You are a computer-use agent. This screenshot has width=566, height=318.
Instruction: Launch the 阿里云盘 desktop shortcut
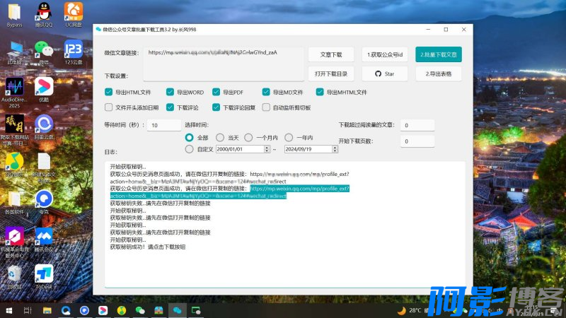click(44, 128)
